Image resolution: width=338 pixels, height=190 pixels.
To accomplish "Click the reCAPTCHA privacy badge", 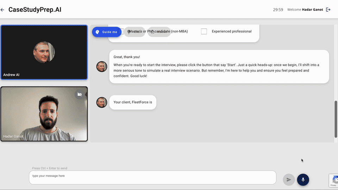I will coord(333,180).
